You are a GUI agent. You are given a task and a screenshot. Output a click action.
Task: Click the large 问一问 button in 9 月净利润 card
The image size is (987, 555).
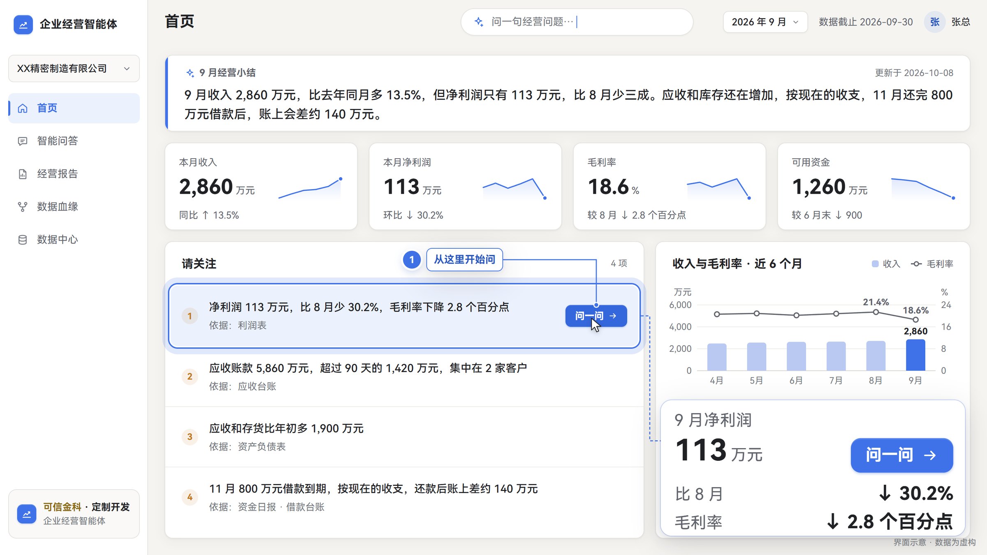pyautogui.click(x=901, y=455)
